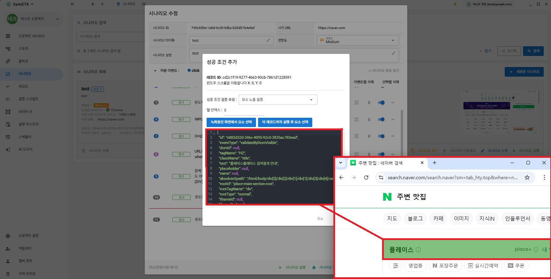Expand the SyncETA app menu chevron
The height and width of the screenshot is (279, 551).
32,4
